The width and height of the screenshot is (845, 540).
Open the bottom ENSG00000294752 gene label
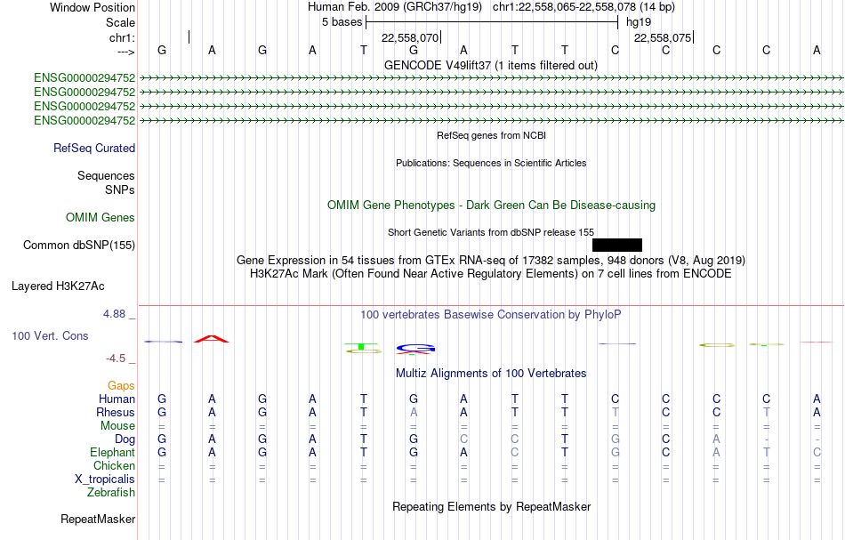pyautogui.click(x=84, y=120)
